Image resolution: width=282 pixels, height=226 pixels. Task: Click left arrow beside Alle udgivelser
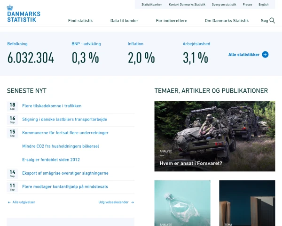pyautogui.click(x=9, y=202)
